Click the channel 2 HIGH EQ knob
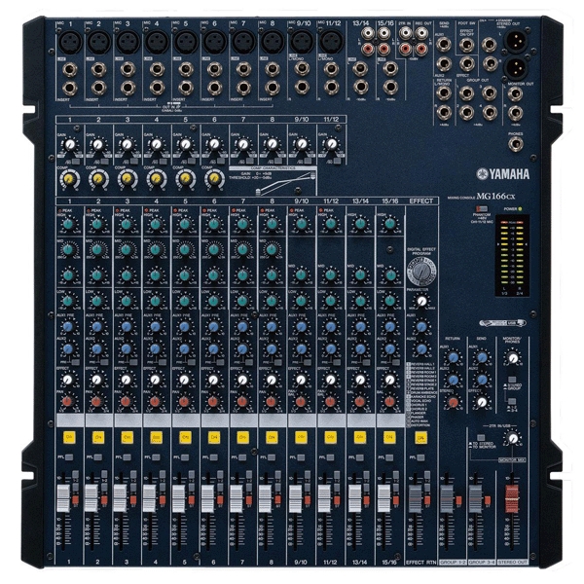 point(97,224)
